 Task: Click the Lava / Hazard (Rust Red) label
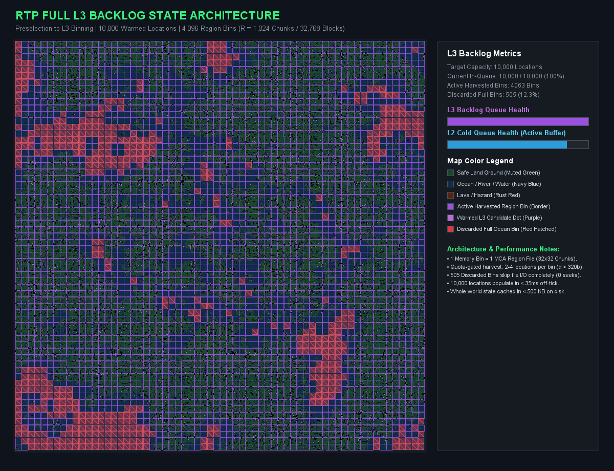pyautogui.click(x=489, y=195)
